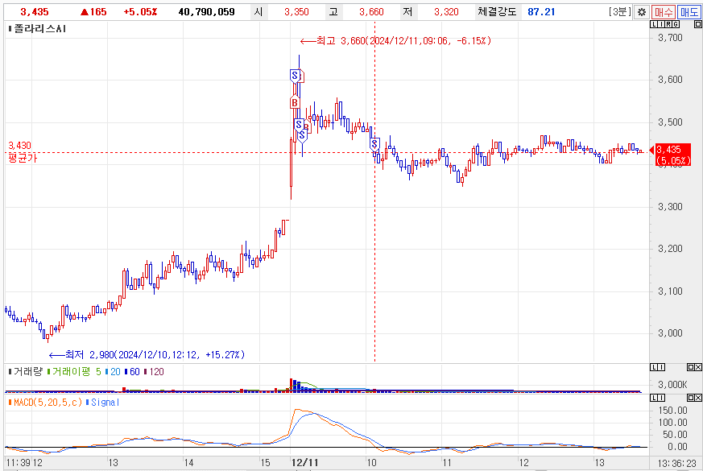Click the 체결강도 label in header
The height and width of the screenshot is (471, 703).
pyautogui.click(x=497, y=12)
